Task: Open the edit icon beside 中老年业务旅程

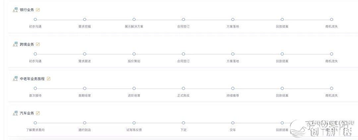Action: [x=49, y=79]
